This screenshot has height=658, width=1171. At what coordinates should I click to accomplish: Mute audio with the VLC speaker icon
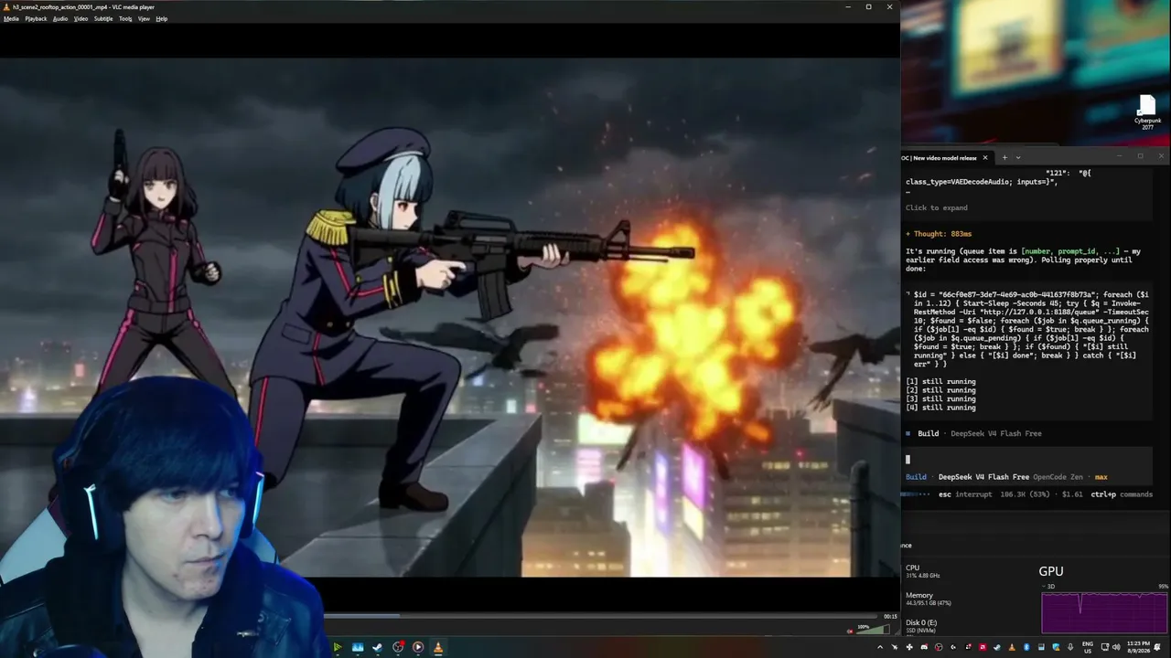pos(849,630)
